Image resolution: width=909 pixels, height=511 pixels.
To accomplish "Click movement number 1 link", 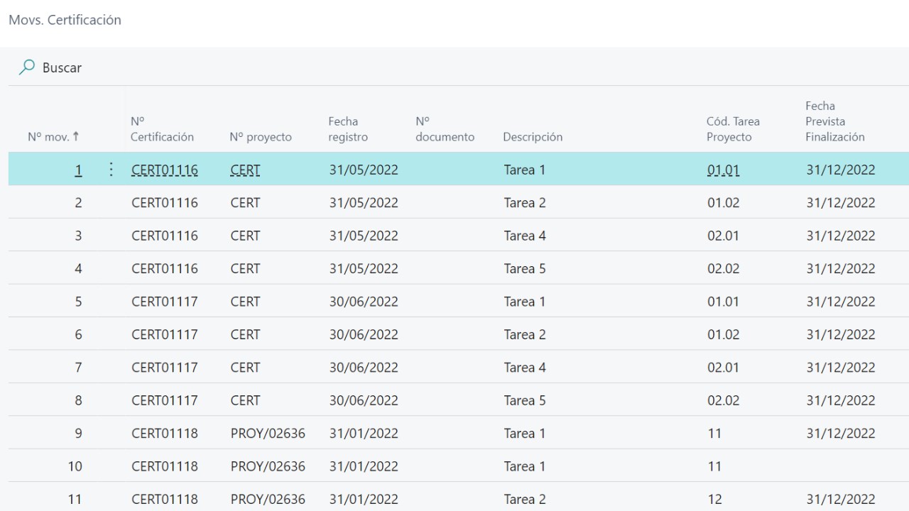I will tap(78, 170).
